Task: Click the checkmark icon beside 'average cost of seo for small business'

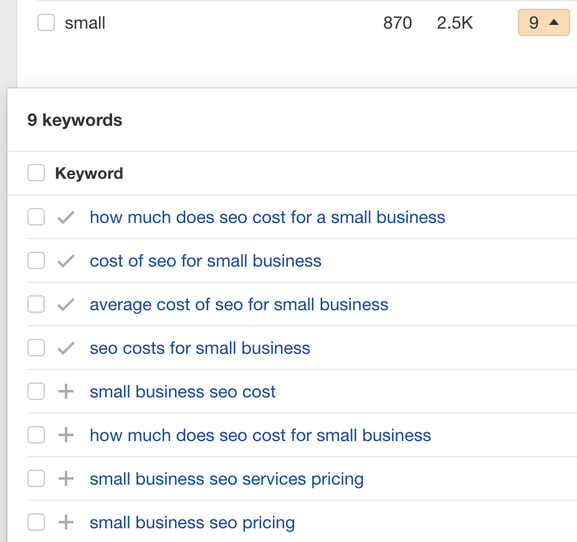Action: click(x=65, y=304)
